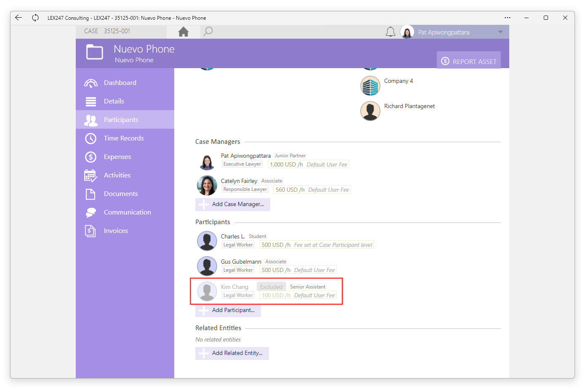Open notifications bell
Viewport: 585px width, 389px height.
click(391, 32)
